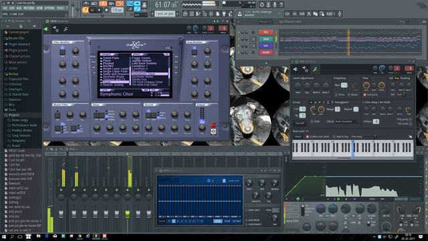Toggle Full porta option in Time section
This screenshot has height=241, width=428.
point(370,95)
